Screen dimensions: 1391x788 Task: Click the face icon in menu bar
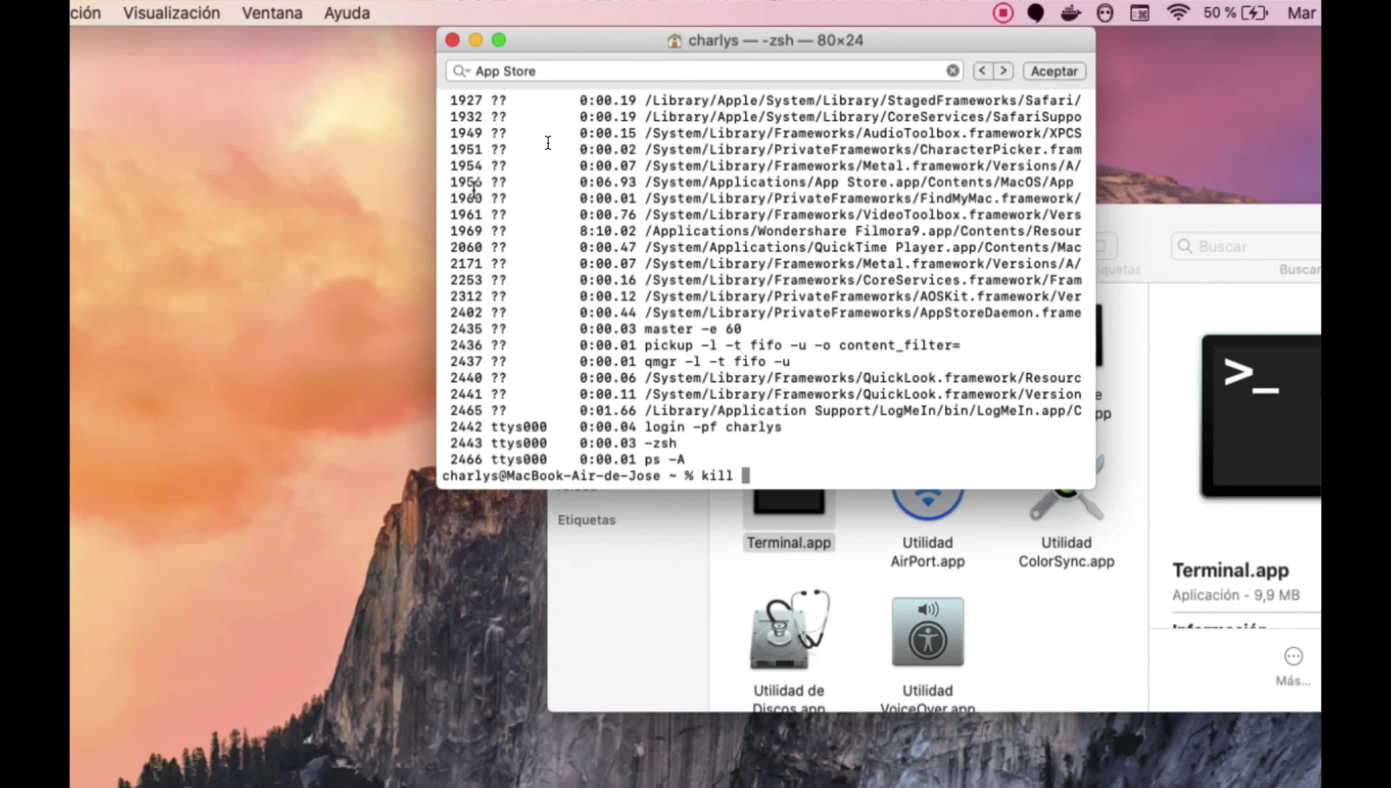1105,13
